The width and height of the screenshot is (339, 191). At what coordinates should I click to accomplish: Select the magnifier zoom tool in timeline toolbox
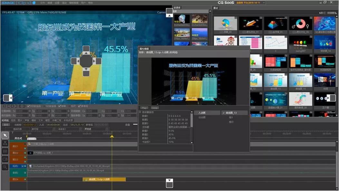[x=5, y=167]
